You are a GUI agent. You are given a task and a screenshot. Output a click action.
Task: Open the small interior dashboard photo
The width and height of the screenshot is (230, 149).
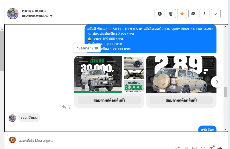coord(134,74)
